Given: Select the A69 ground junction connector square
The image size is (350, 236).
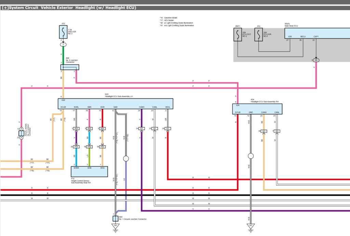Looking at the screenshot, I should pos(116,219).
